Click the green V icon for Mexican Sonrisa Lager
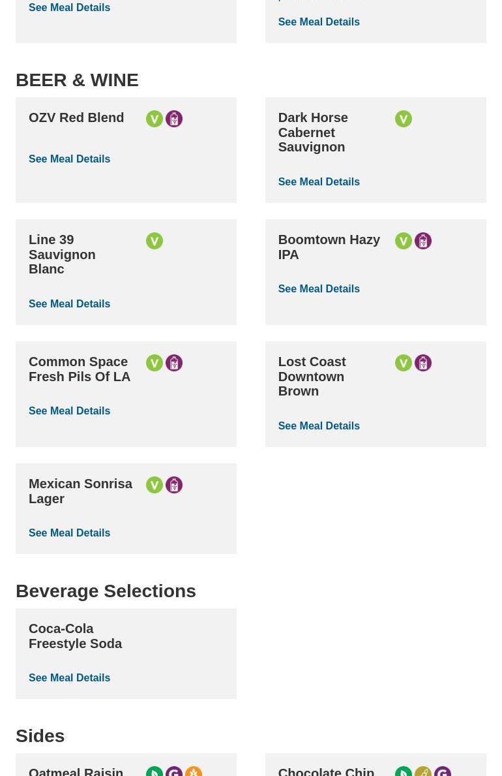Viewport: 502px width, 776px height. (155, 485)
